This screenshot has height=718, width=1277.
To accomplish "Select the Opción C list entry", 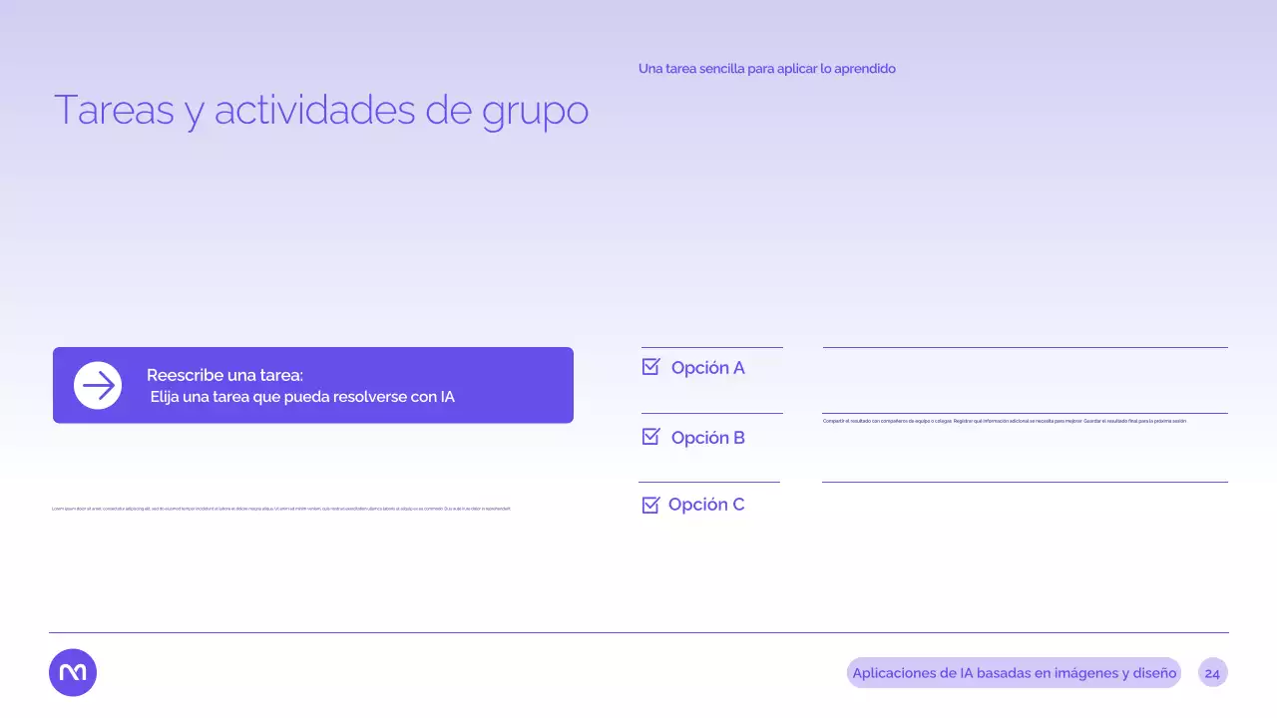I will click(x=706, y=504).
